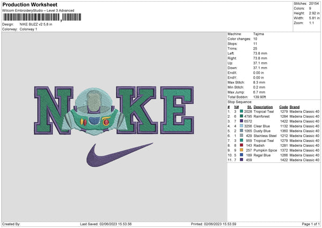
Task: Click the 'Page 1 of 1' footer text
Action: 311,224
